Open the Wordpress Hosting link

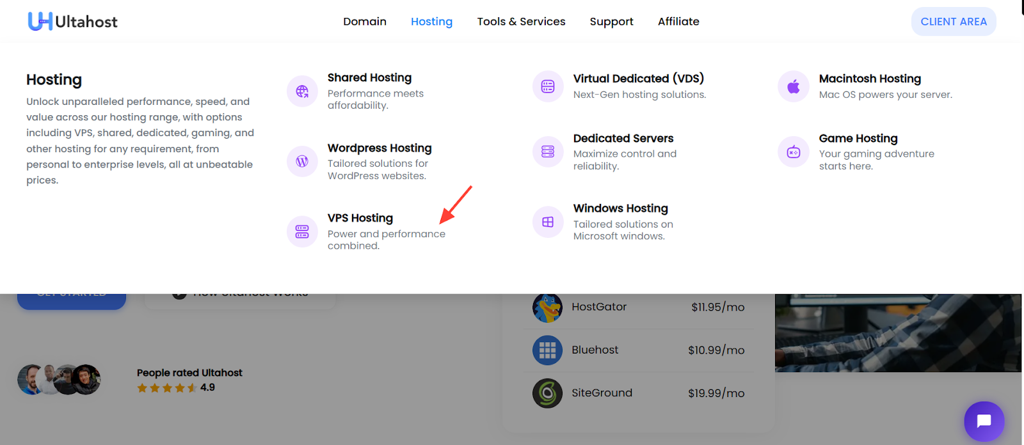pyautogui.click(x=380, y=148)
